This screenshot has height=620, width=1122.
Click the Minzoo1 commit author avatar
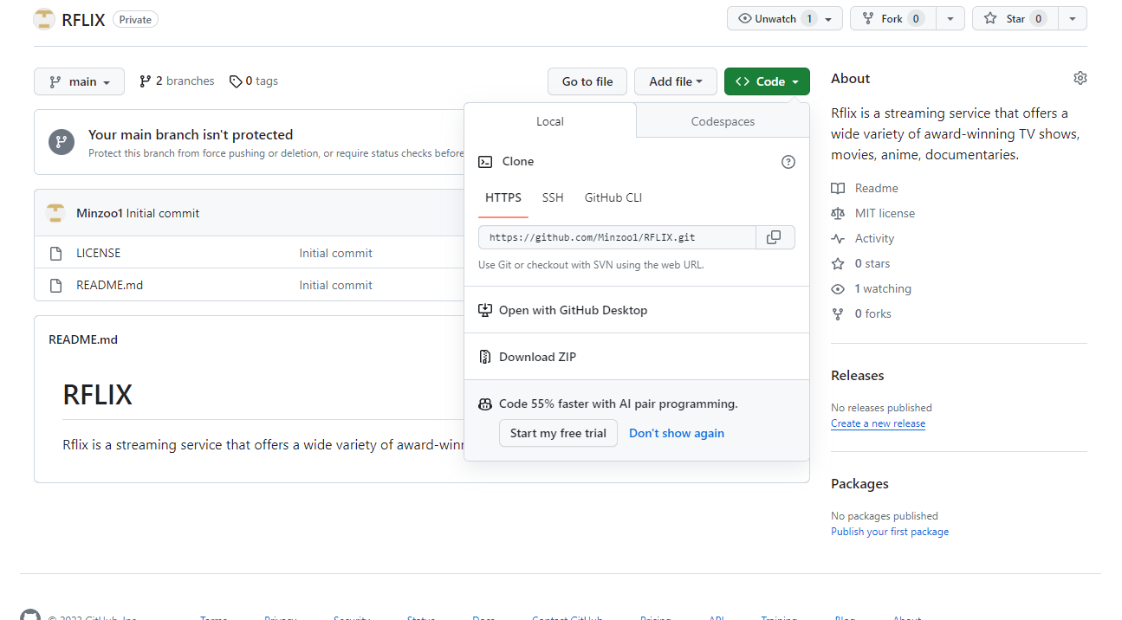click(x=55, y=213)
